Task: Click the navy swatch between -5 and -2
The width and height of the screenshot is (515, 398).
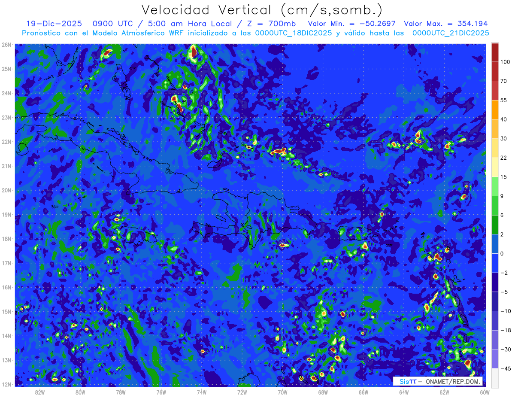Action: coord(495,282)
